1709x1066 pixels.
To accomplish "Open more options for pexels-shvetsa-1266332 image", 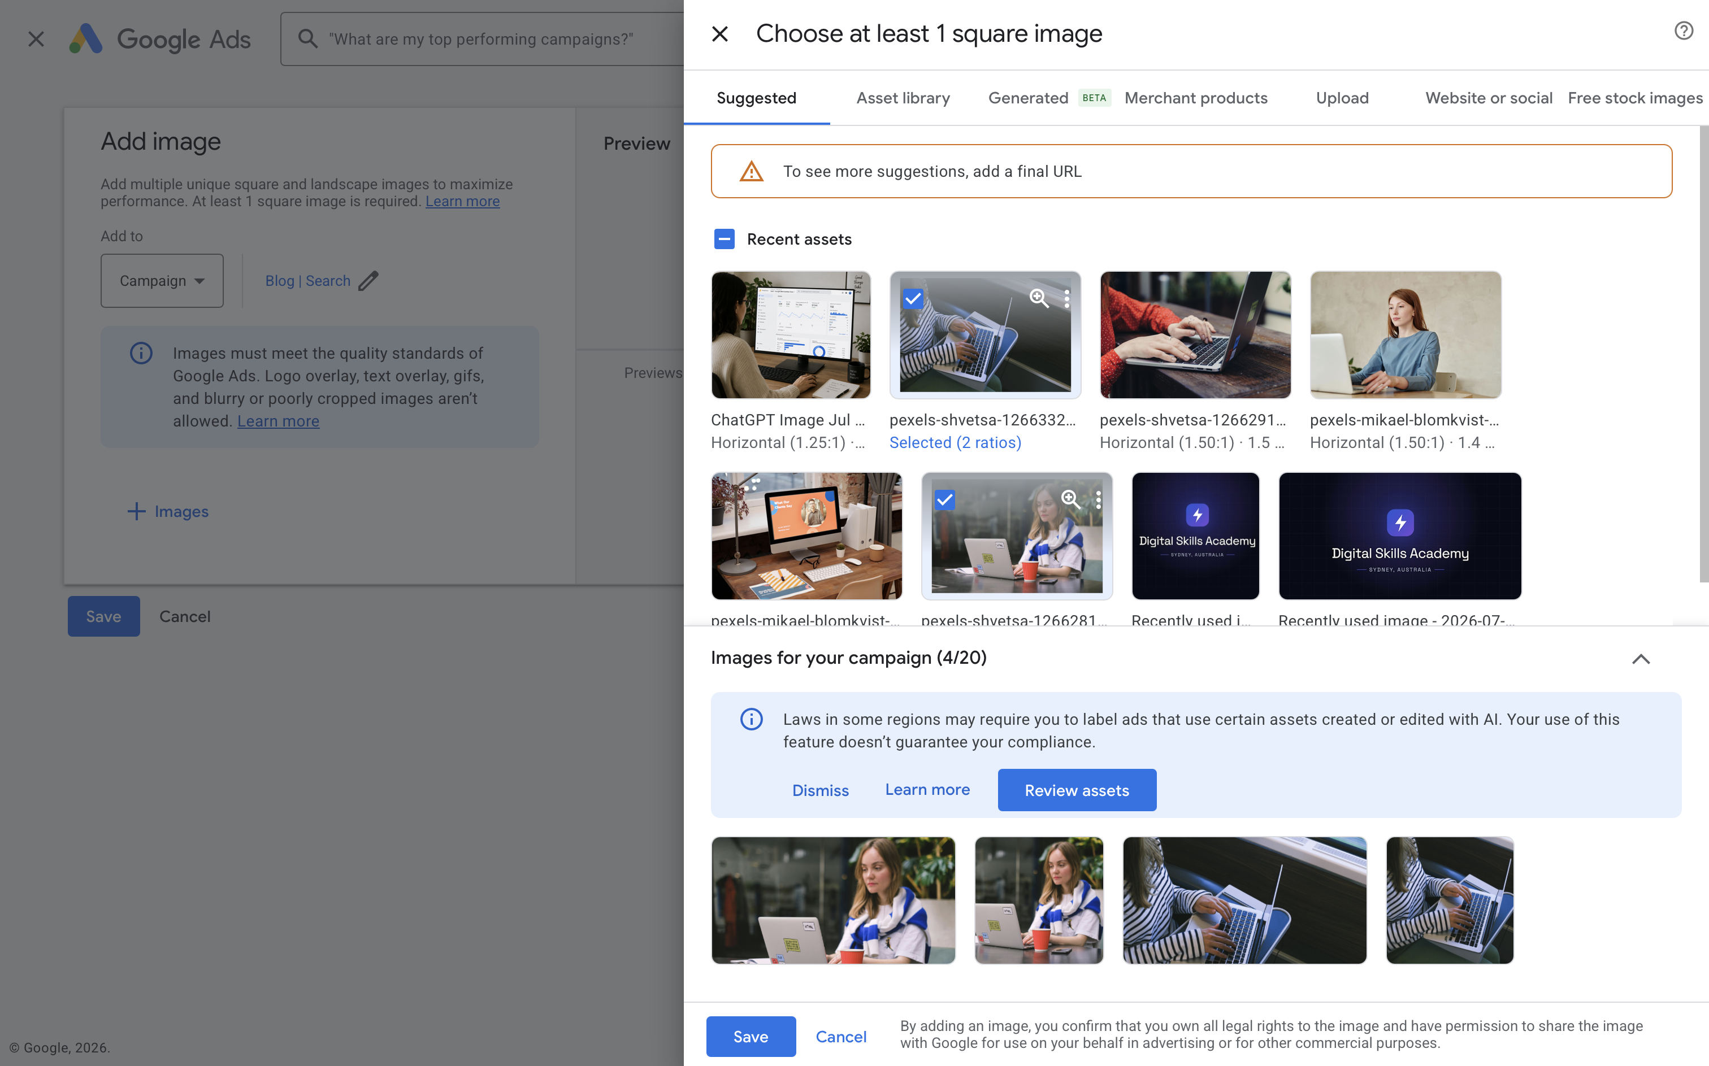I will tap(1066, 298).
